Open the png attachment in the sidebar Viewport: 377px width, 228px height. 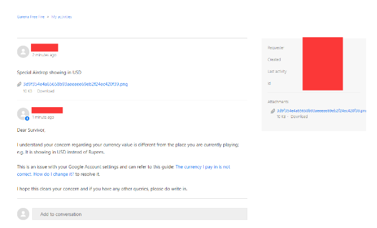tap(321, 111)
